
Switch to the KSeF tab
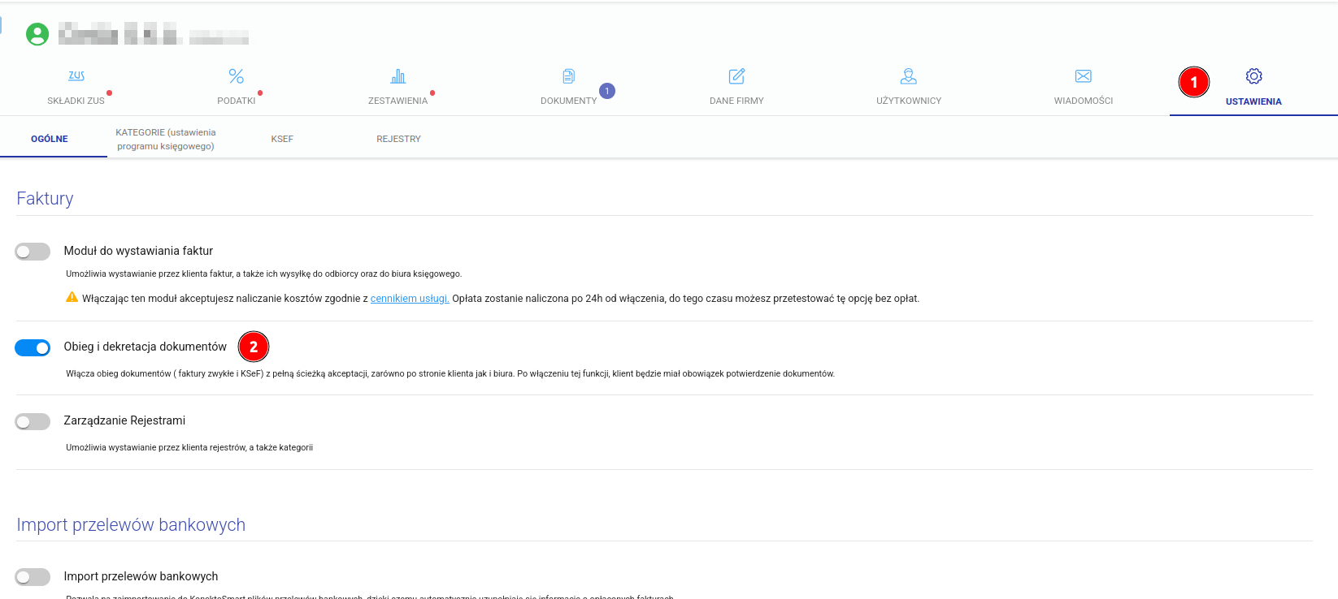click(282, 139)
